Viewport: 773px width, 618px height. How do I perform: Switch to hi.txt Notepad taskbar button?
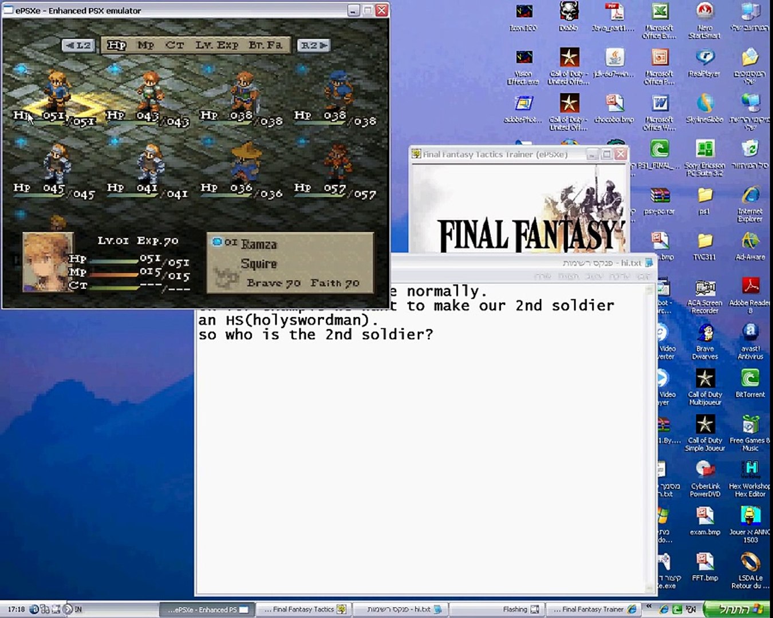point(400,609)
